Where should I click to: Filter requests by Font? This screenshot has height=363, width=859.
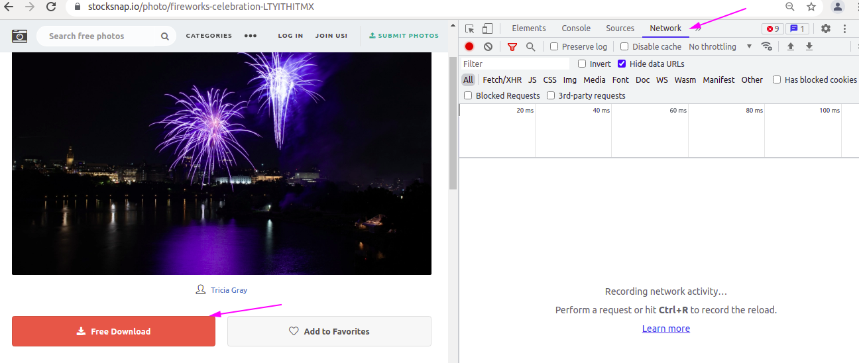[620, 79]
